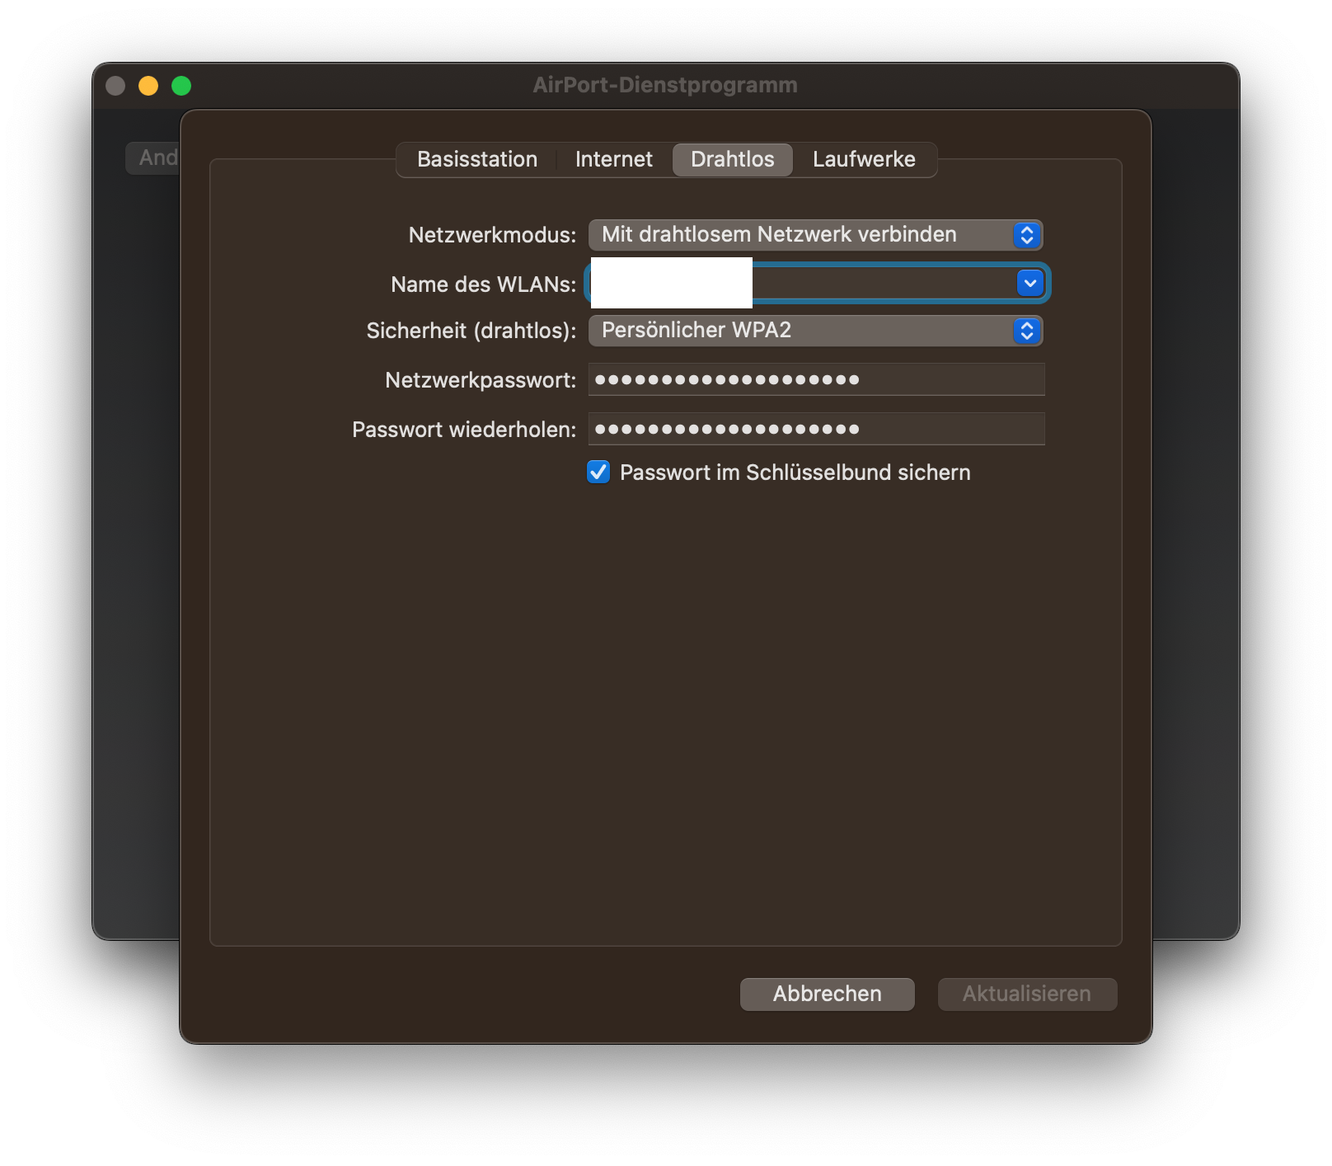The width and height of the screenshot is (1332, 1166).
Task: Click the Passwort wiederholen field
Action: pos(816,429)
